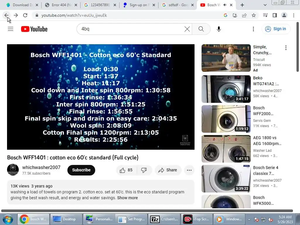The image size is (300, 225).
Task: Subscribe to whichwasher2007
Action: [x=81, y=170]
